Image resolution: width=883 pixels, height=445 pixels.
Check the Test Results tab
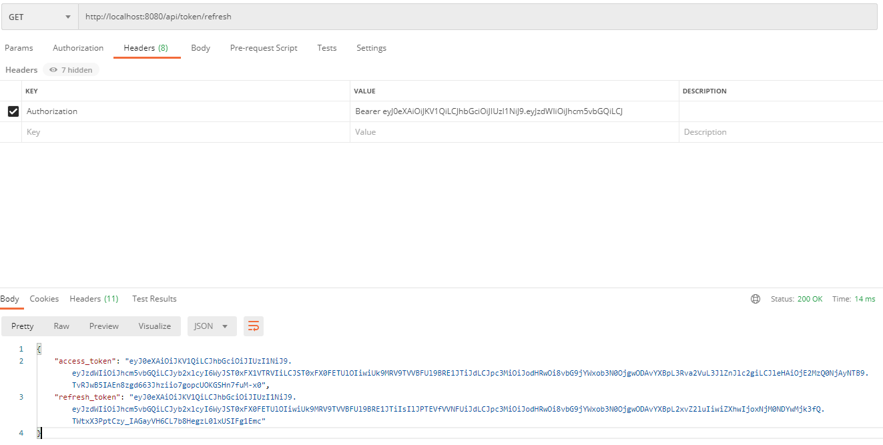point(154,298)
